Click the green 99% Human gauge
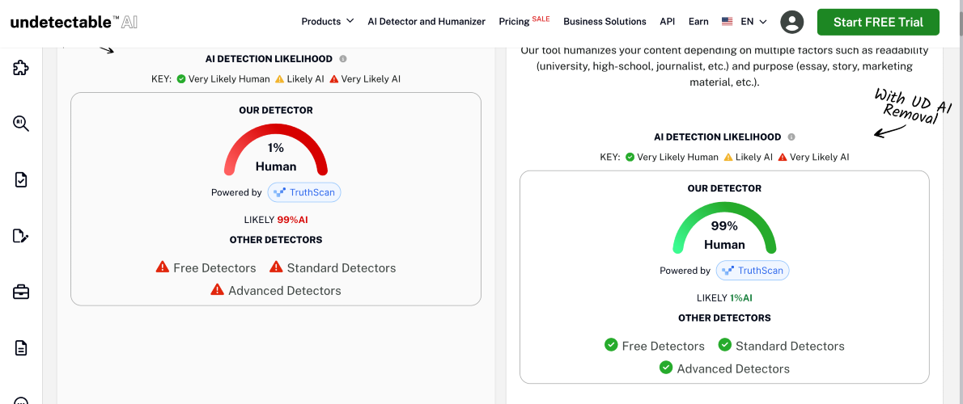This screenshot has height=404, width=963. pos(724,228)
